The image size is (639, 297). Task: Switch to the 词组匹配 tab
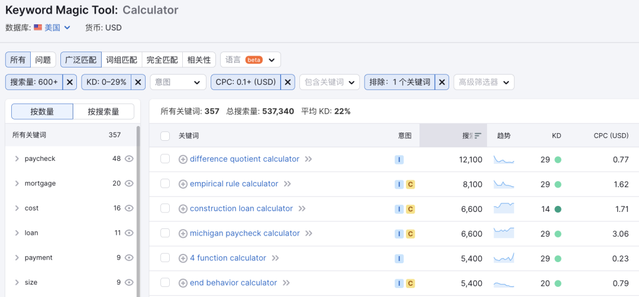(121, 60)
